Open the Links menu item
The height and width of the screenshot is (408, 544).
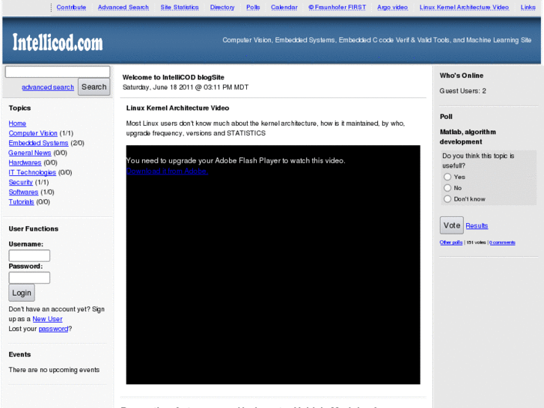click(528, 7)
